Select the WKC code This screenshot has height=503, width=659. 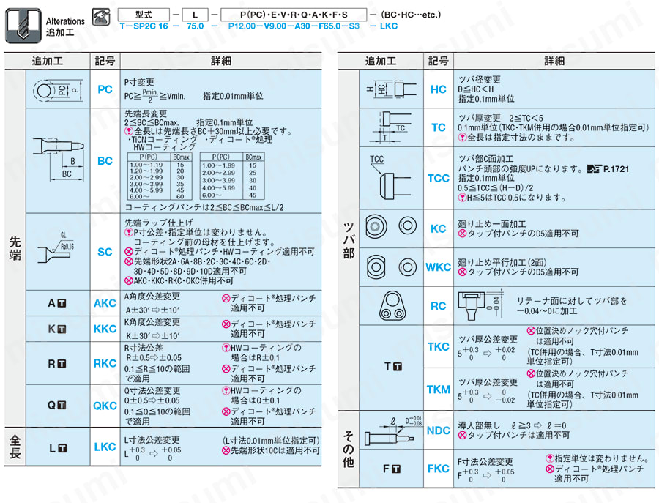(439, 267)
